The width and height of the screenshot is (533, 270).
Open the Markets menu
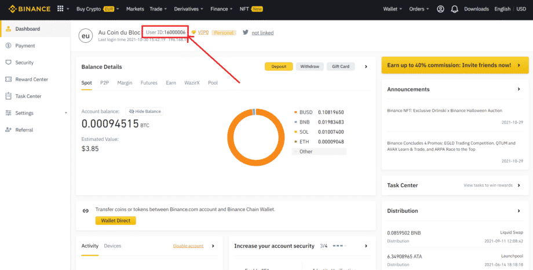(135, 9)
